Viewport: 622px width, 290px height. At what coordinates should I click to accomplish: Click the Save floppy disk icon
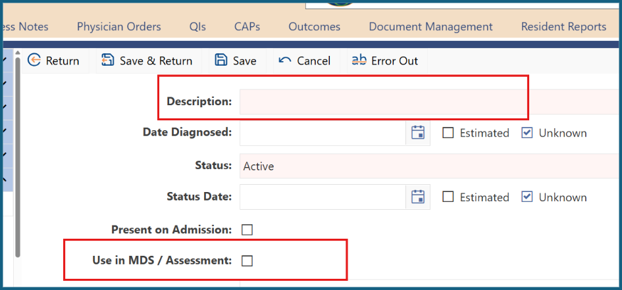coord(221,60)
